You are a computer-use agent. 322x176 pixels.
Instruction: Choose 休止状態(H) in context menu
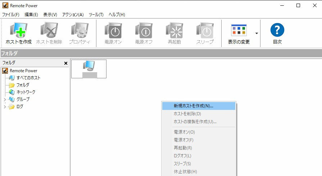[x=199, y=171]
